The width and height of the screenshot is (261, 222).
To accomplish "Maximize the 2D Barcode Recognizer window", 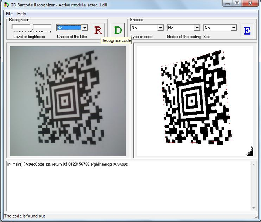I will point(237,3).
